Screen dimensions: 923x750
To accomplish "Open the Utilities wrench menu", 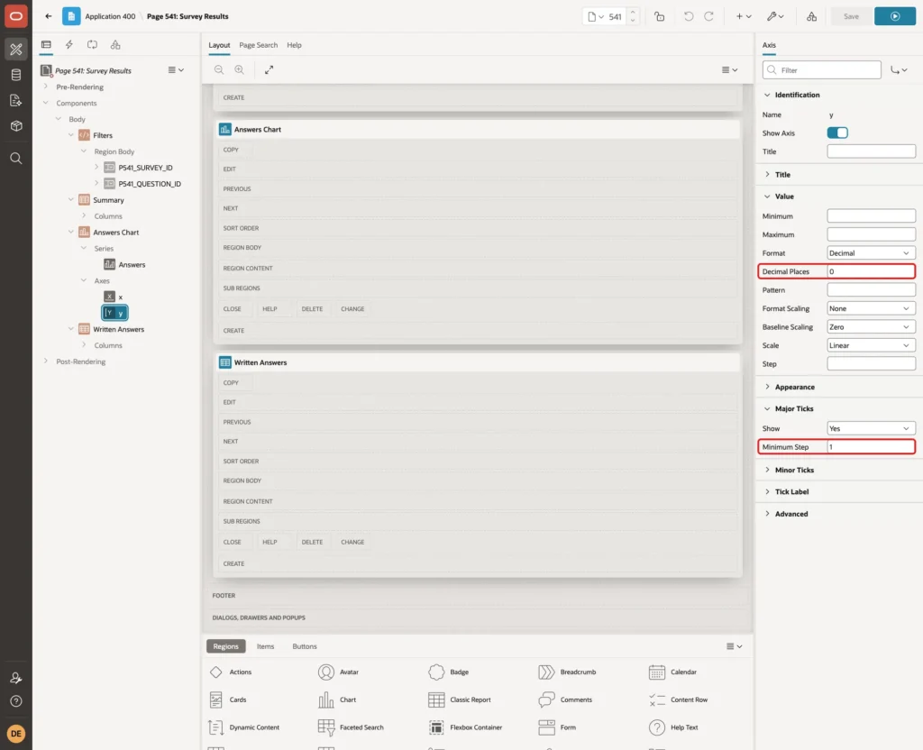I will click(x=774, y=16).
